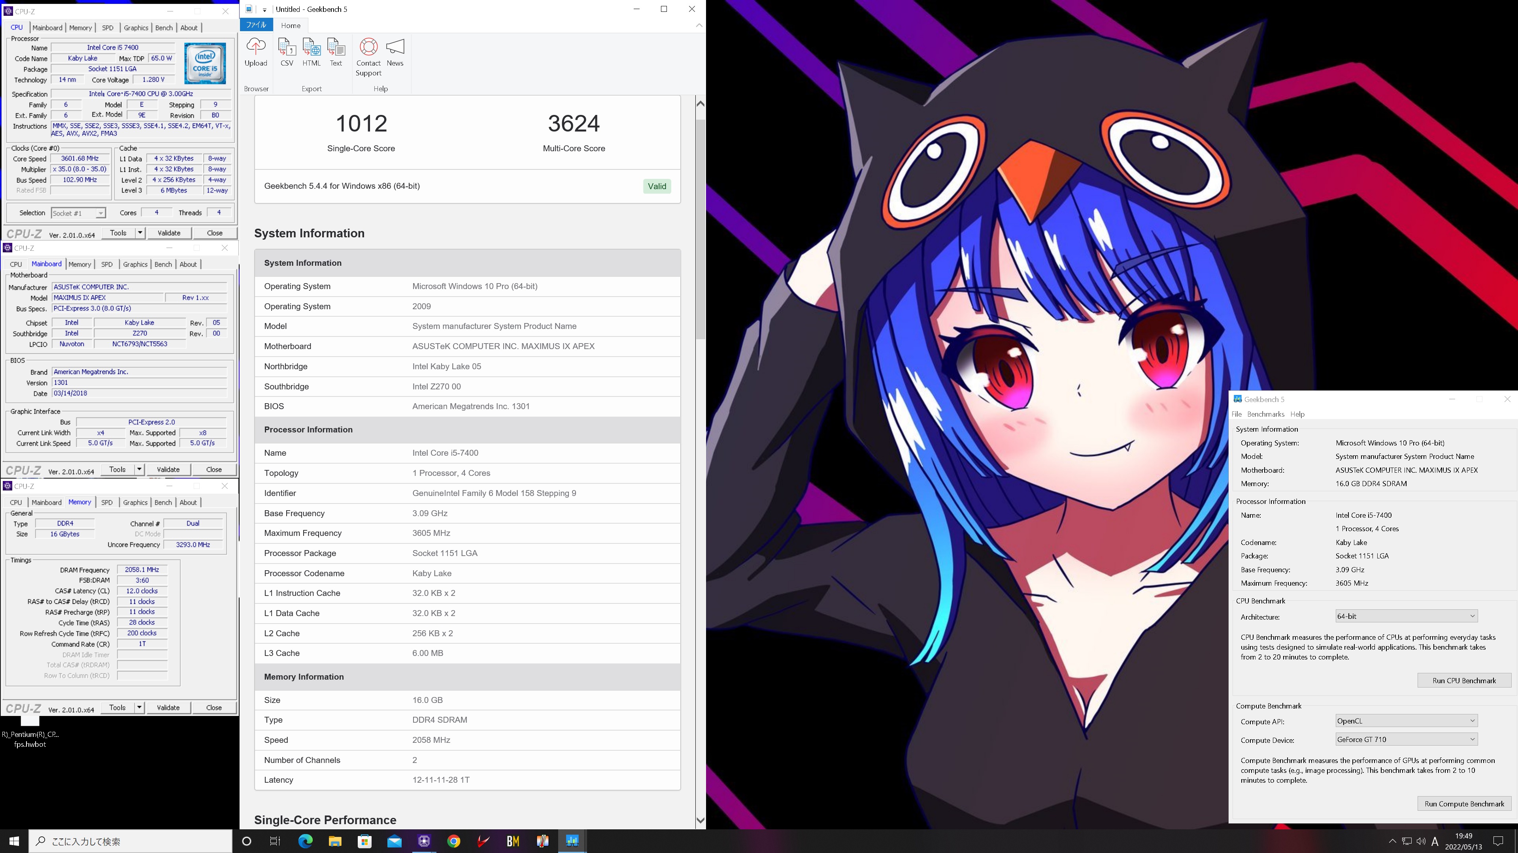This screenshot has height=853, width=1518.
Task: Show hidden system tray icons chevron
Action: (1392, 841)
